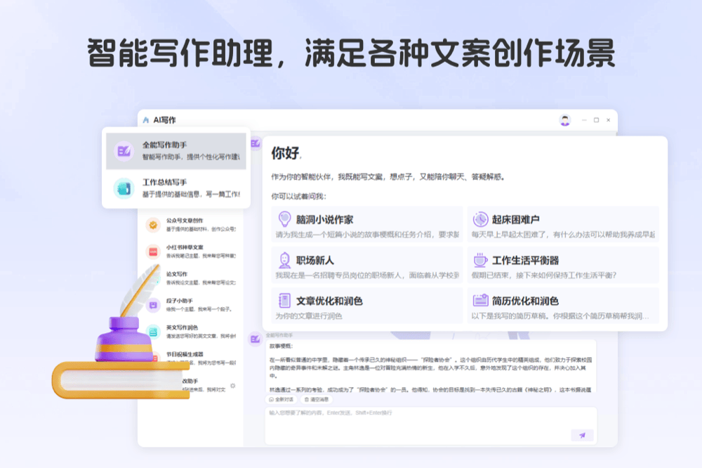Select the 文章优化和润色 prompt card
702x468 pixels.
click(x=366, y=306)
